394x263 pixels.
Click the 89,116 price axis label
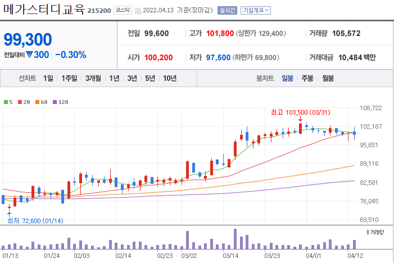click(x=369, y=164)
